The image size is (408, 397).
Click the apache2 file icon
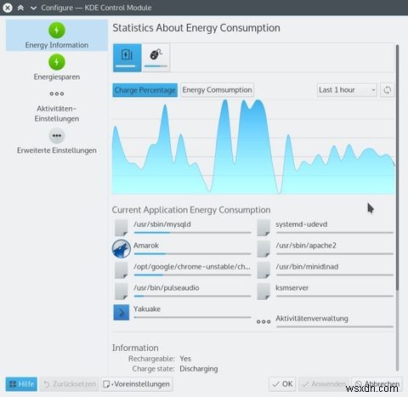[263, 248]
